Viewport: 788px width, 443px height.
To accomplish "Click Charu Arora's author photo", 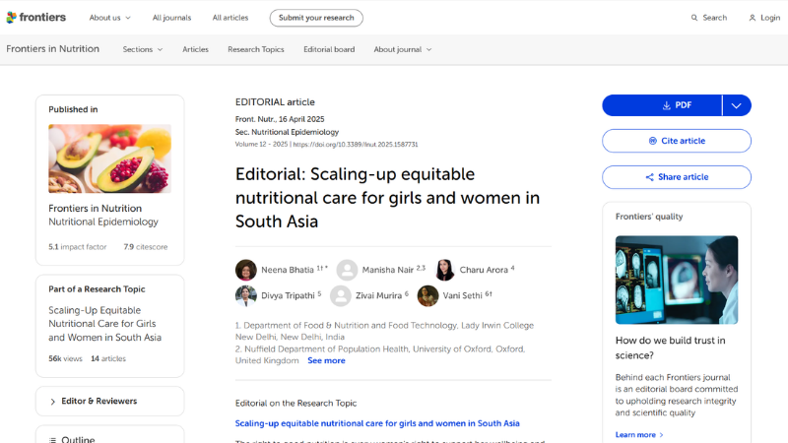I will click(x=444, y=270).
